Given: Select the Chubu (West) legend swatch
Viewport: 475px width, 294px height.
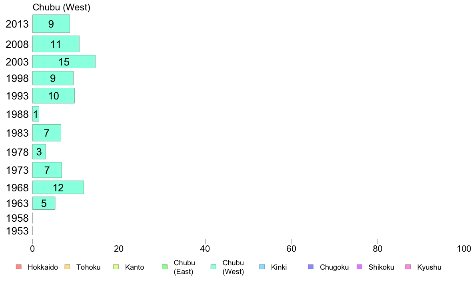Looking at the screenshot, I should (213, 267).
